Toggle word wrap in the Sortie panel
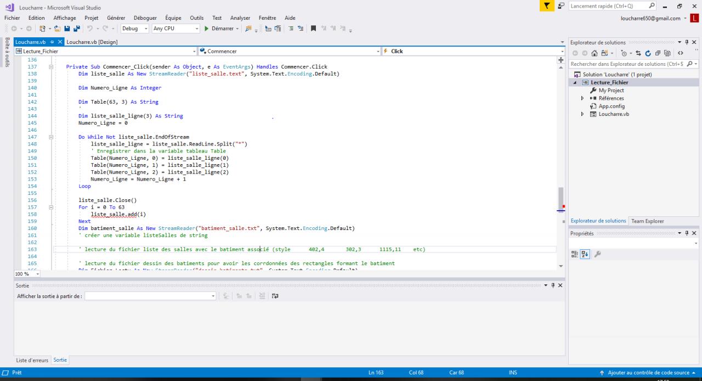 [275, 296]
